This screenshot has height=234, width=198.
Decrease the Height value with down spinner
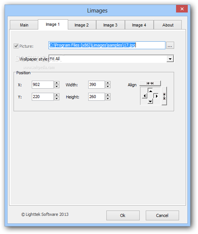pos(108,99)
